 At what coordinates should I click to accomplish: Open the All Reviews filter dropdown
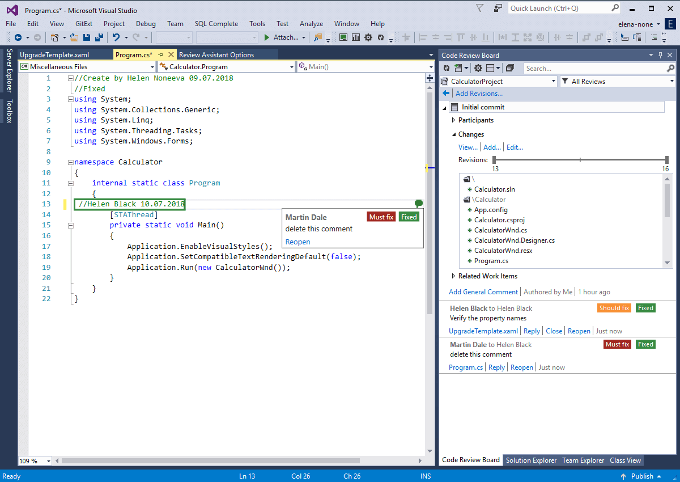click(x=671, y=82)
